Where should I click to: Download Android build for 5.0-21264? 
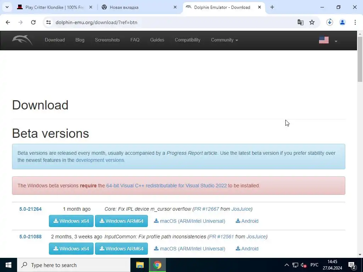point(247,221)
